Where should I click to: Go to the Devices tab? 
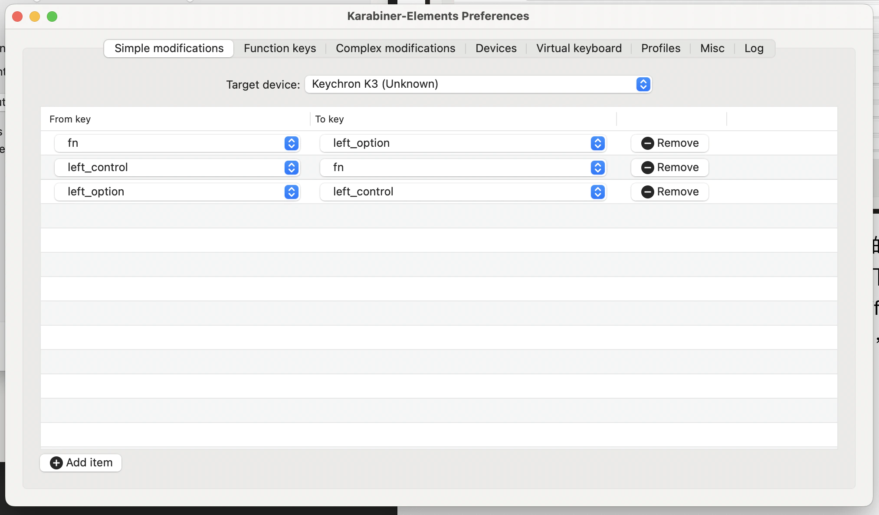coord(496,48)
